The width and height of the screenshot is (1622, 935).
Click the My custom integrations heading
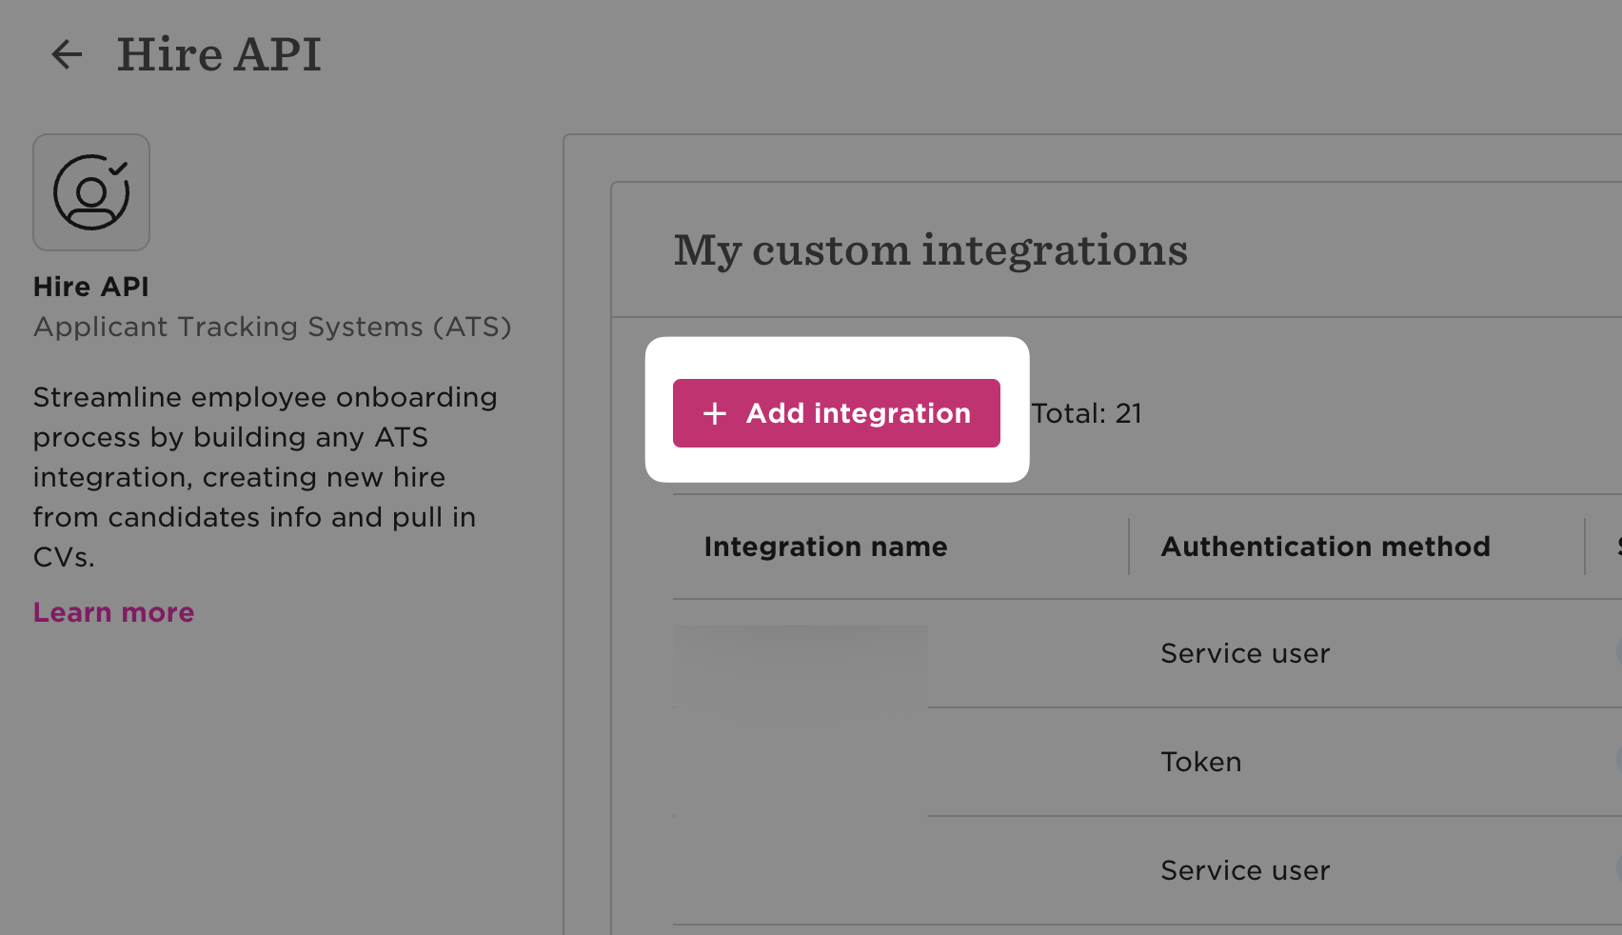[x=930, y=250]
